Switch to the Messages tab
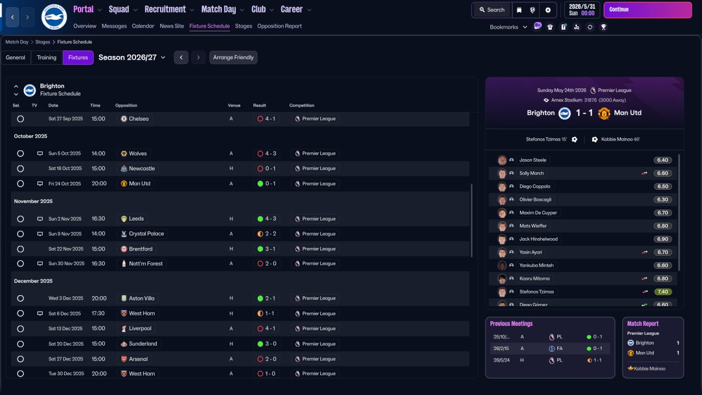The image size is (702, 395). pyautogui.click(x=114, y=26)
